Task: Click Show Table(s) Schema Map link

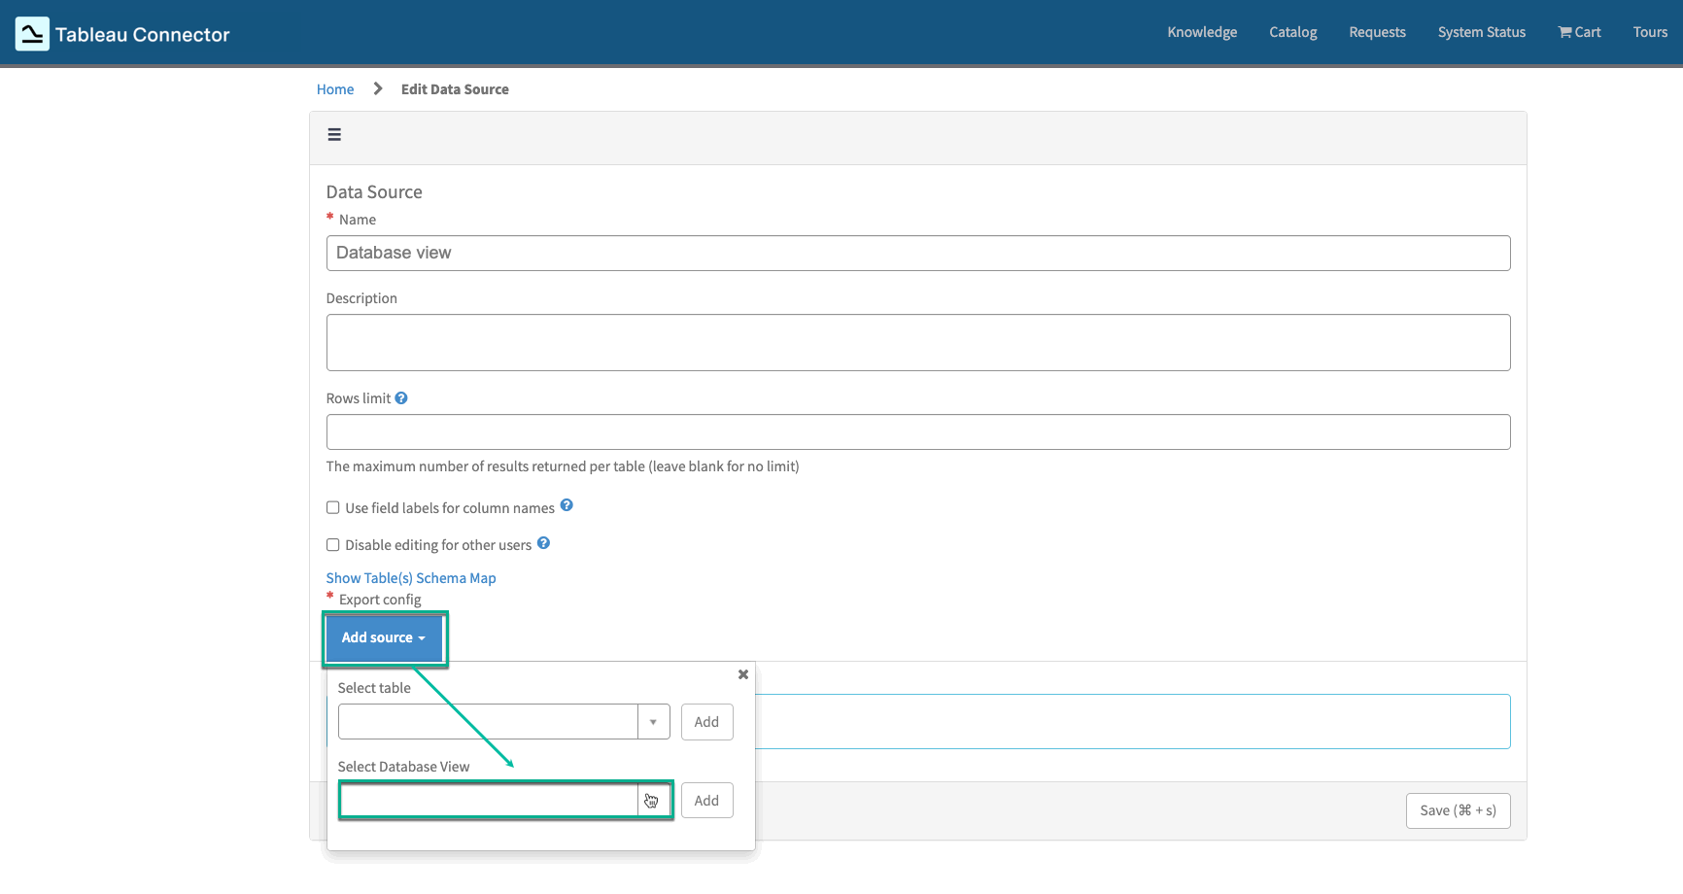Action: tap(410, 577)
